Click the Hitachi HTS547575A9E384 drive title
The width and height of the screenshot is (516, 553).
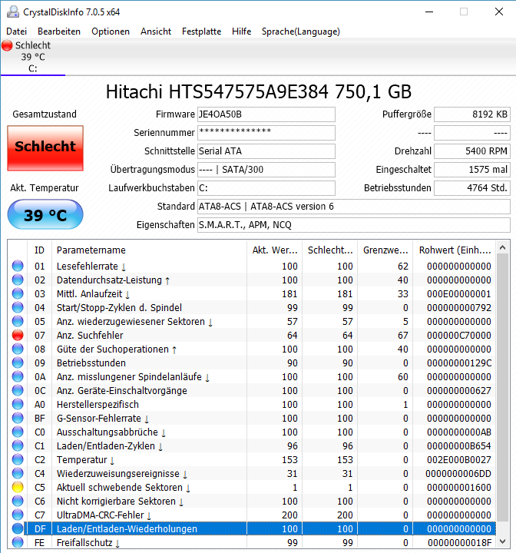259,91
